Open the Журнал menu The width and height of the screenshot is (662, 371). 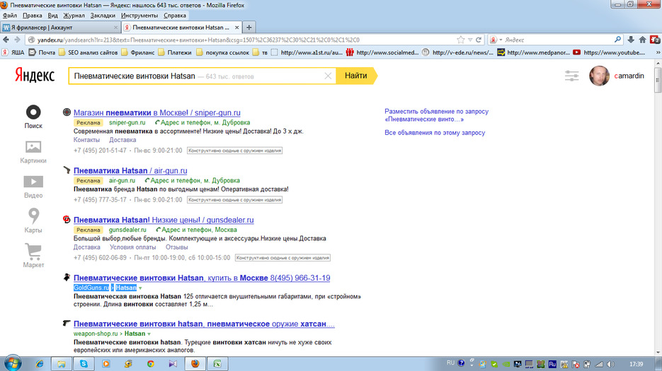(x=74, y=15)
